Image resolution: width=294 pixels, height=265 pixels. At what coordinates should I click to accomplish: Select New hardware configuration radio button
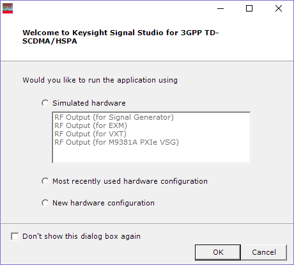tap(45, 203)
